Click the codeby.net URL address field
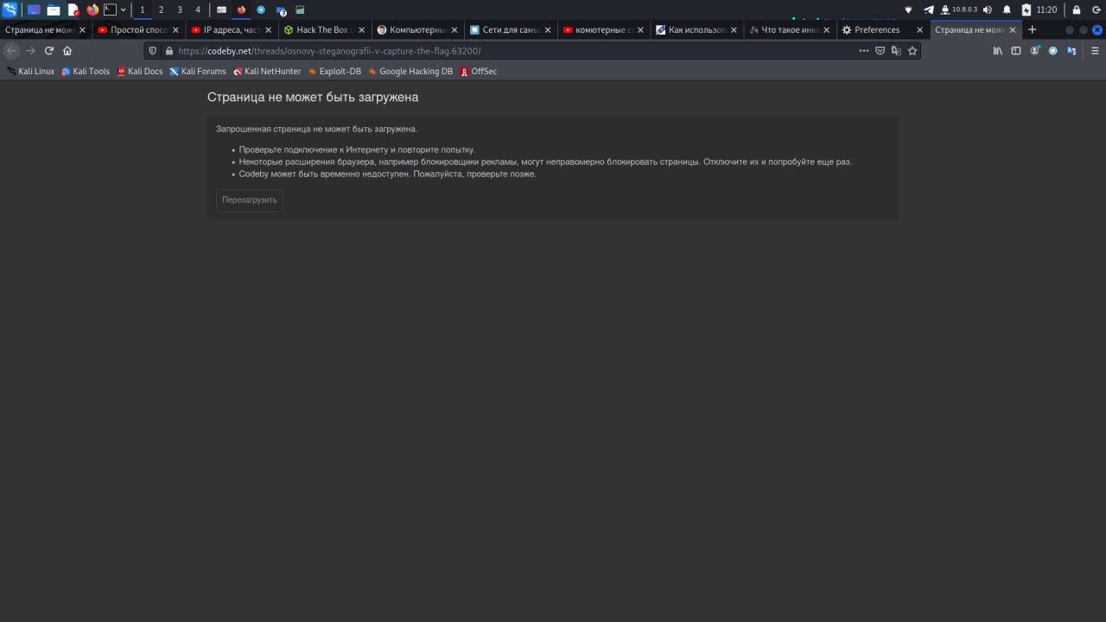 point(514,51)
